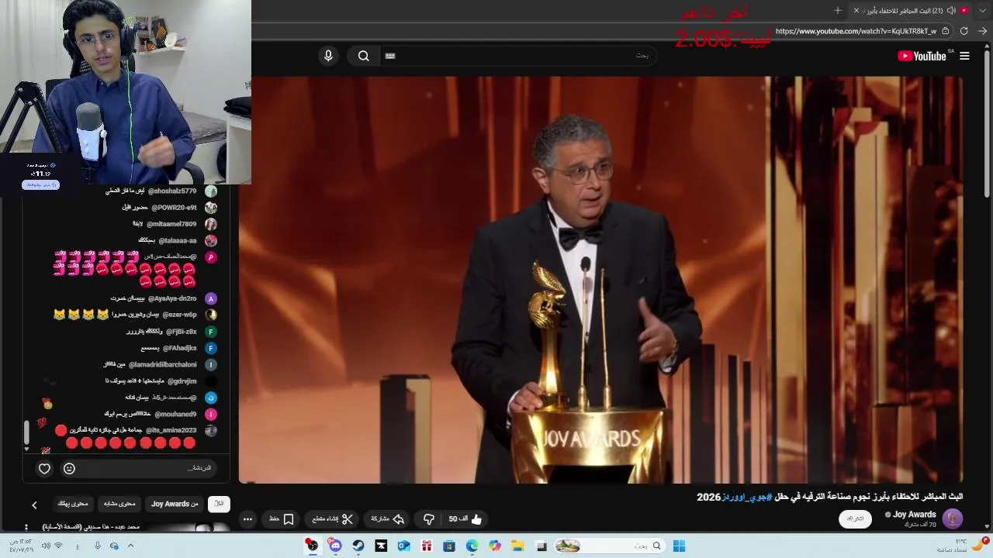
Task: Open the emoji picker in live chat
Action: pyautogui.click(x=69, y=468)
